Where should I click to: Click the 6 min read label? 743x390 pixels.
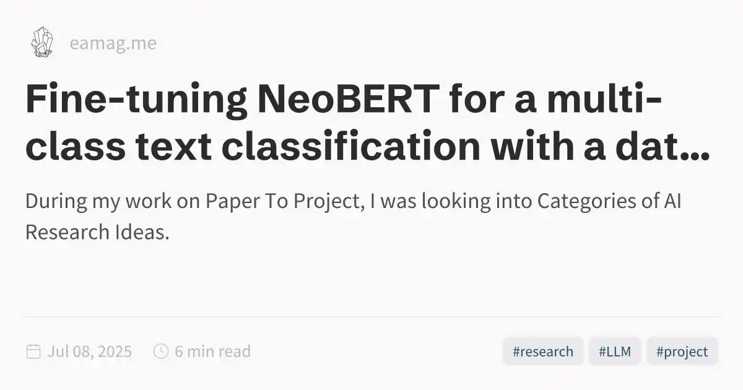[x=212, y=352]
